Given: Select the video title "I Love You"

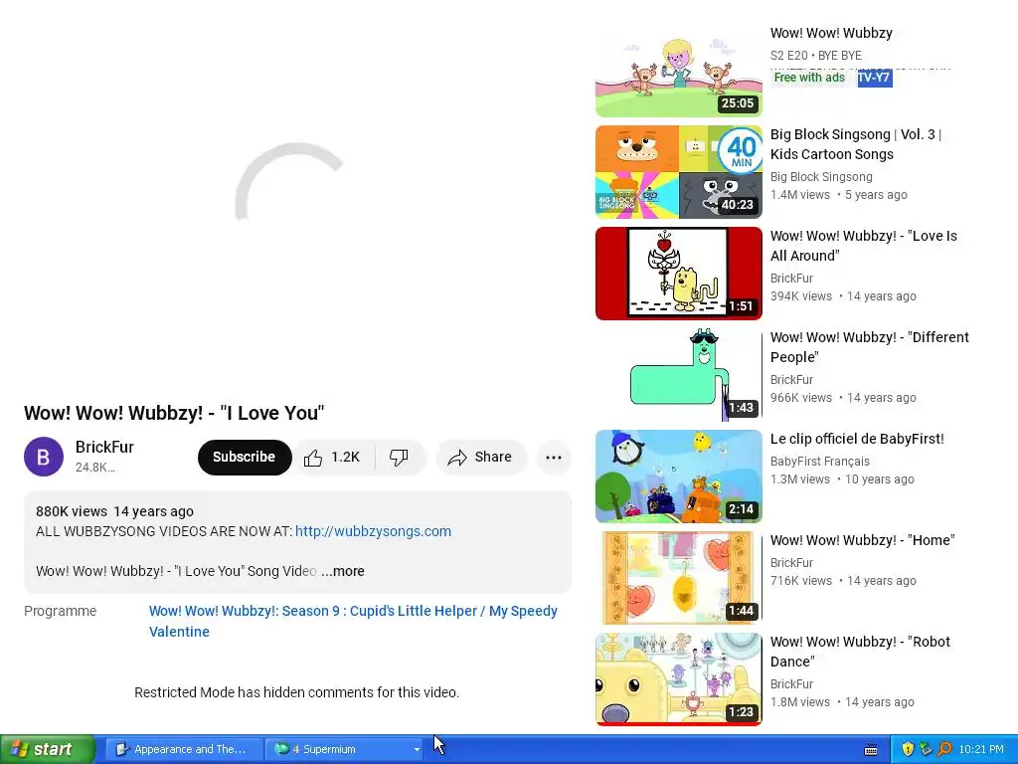Looking at the screenshot, I should [174, 413].
